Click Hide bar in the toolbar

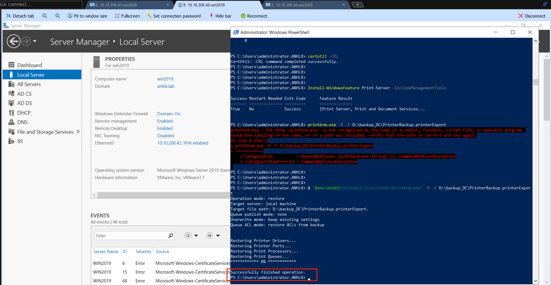pos(220,16)
